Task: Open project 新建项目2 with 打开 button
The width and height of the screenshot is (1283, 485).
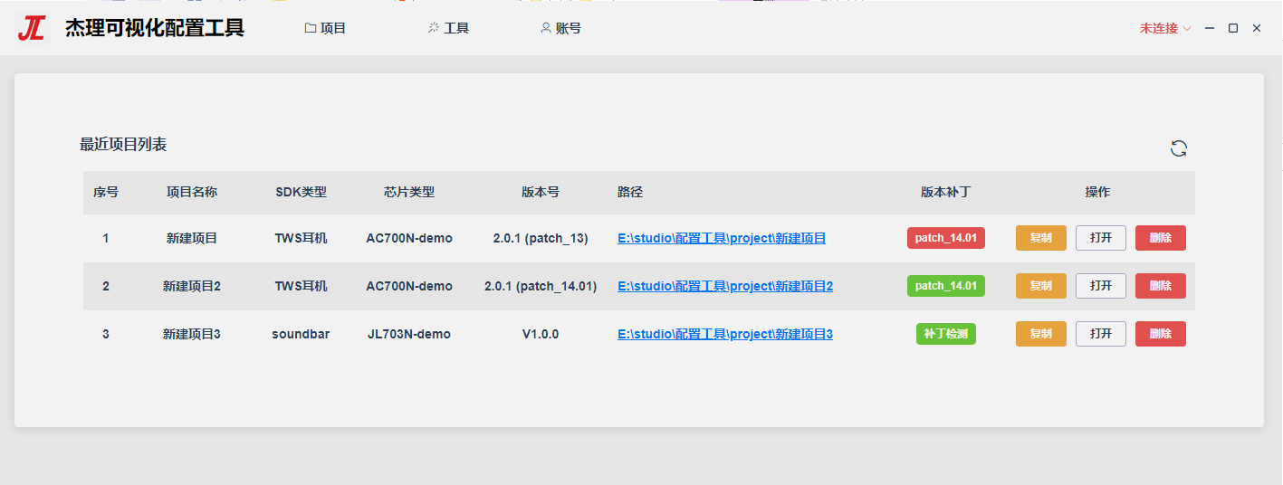Action: tap(1101, 286)
